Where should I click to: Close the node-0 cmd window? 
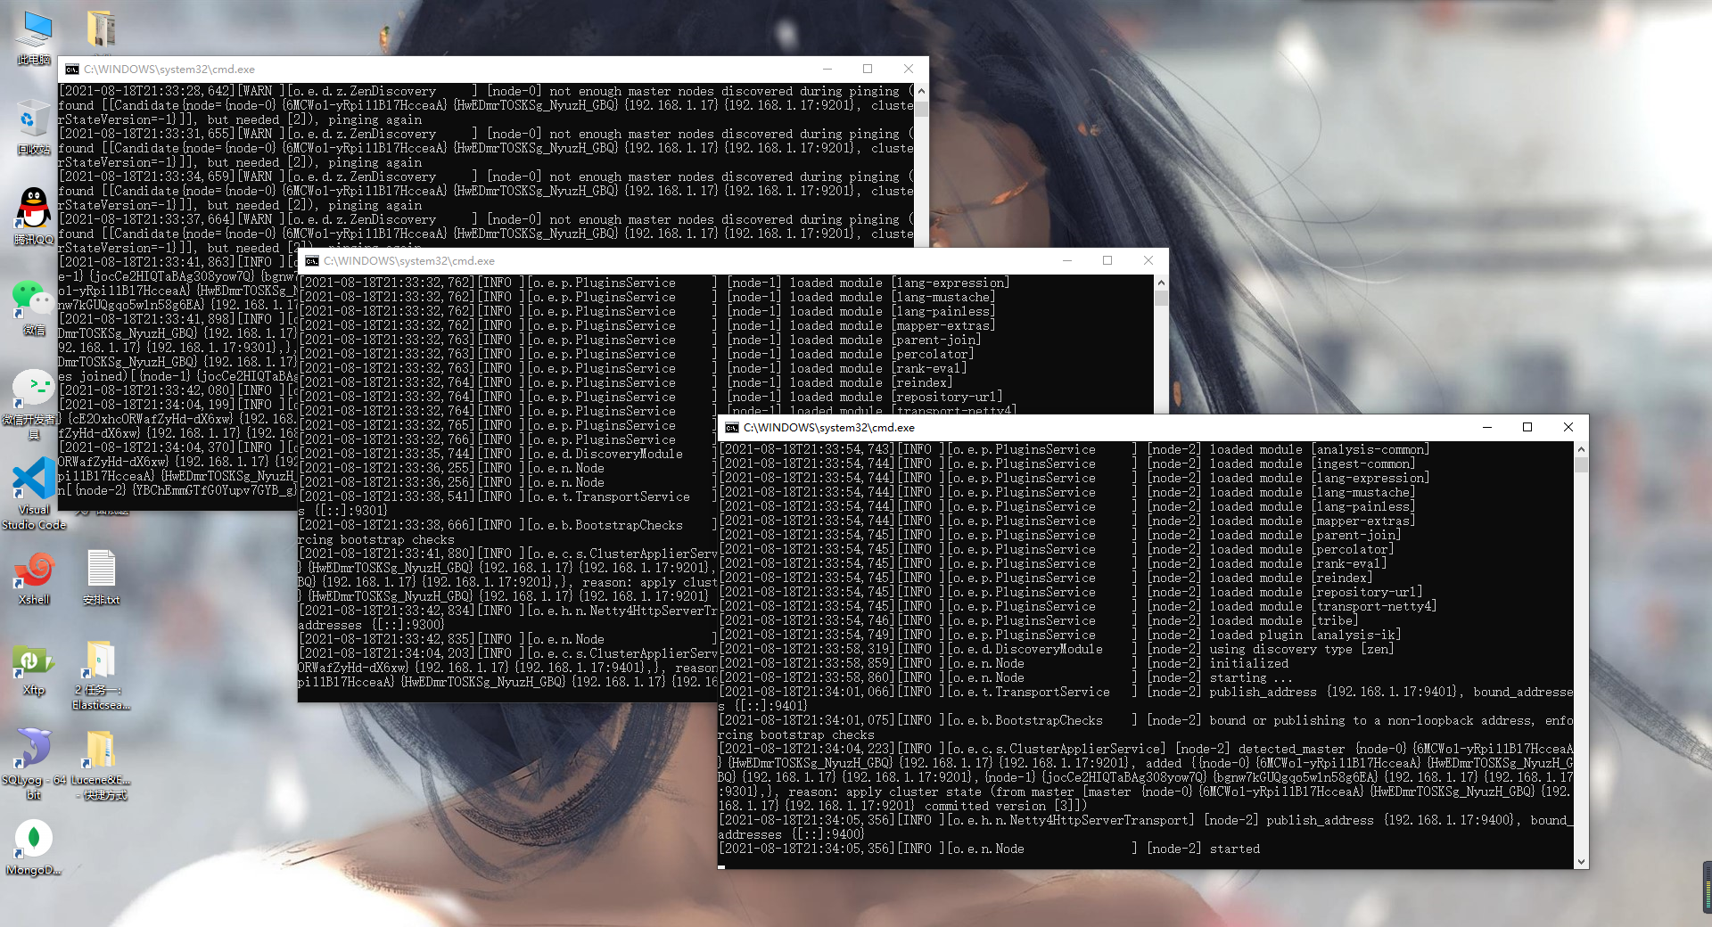[x=909, y=69]
